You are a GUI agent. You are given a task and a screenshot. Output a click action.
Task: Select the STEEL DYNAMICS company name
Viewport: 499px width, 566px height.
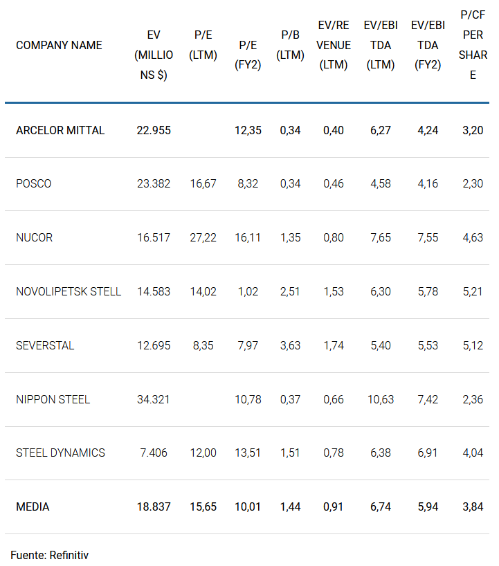[61, 453]
